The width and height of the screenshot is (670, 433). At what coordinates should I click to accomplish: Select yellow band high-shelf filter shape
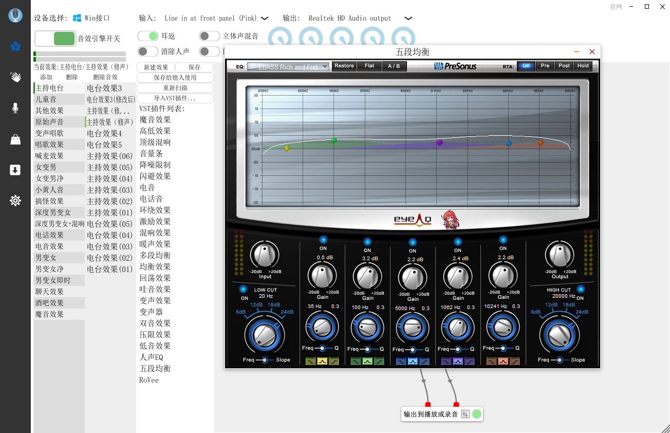point(333,362)
